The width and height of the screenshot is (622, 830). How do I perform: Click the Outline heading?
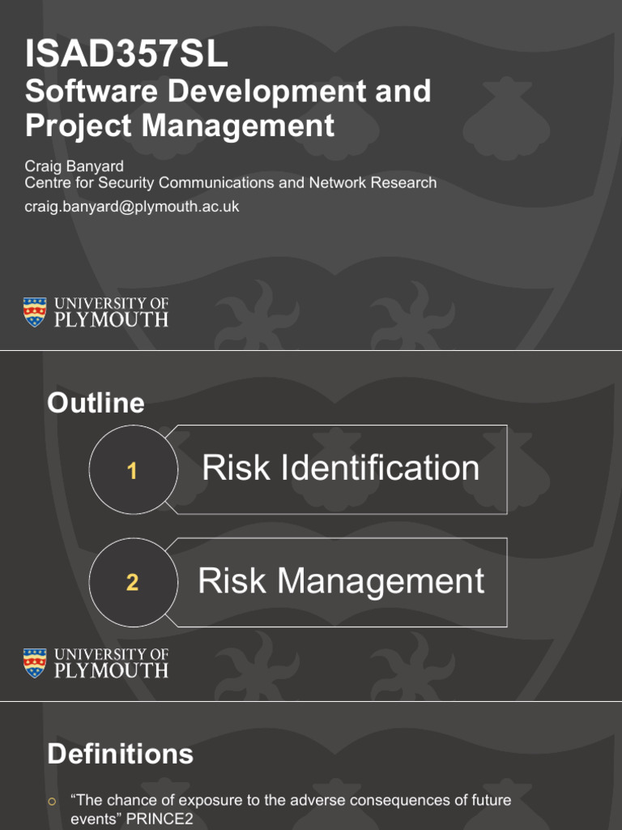pos(96,403)
